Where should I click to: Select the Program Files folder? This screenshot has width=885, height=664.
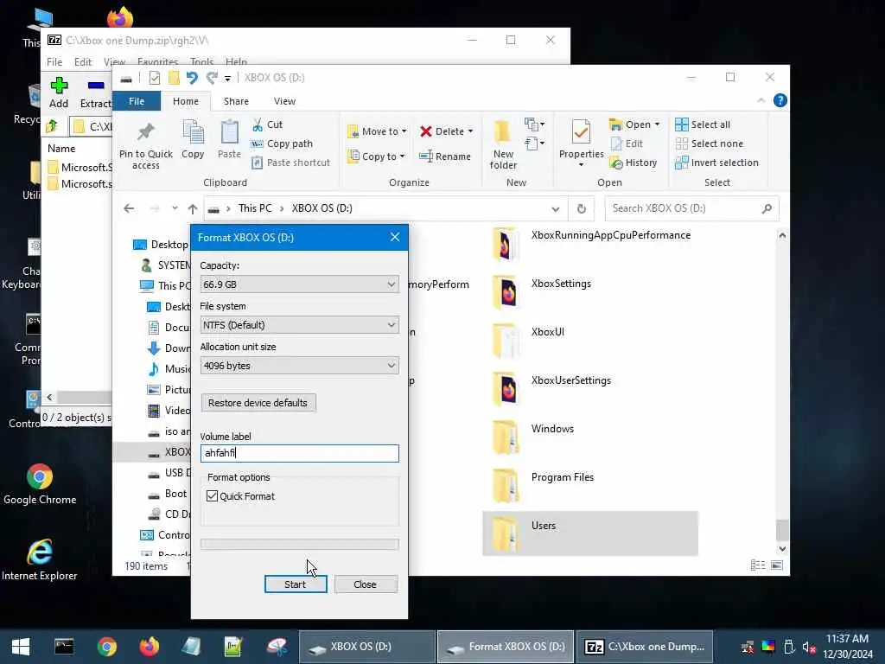tap(589, 486)
